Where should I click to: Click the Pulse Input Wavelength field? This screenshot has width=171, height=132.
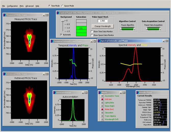102,21
